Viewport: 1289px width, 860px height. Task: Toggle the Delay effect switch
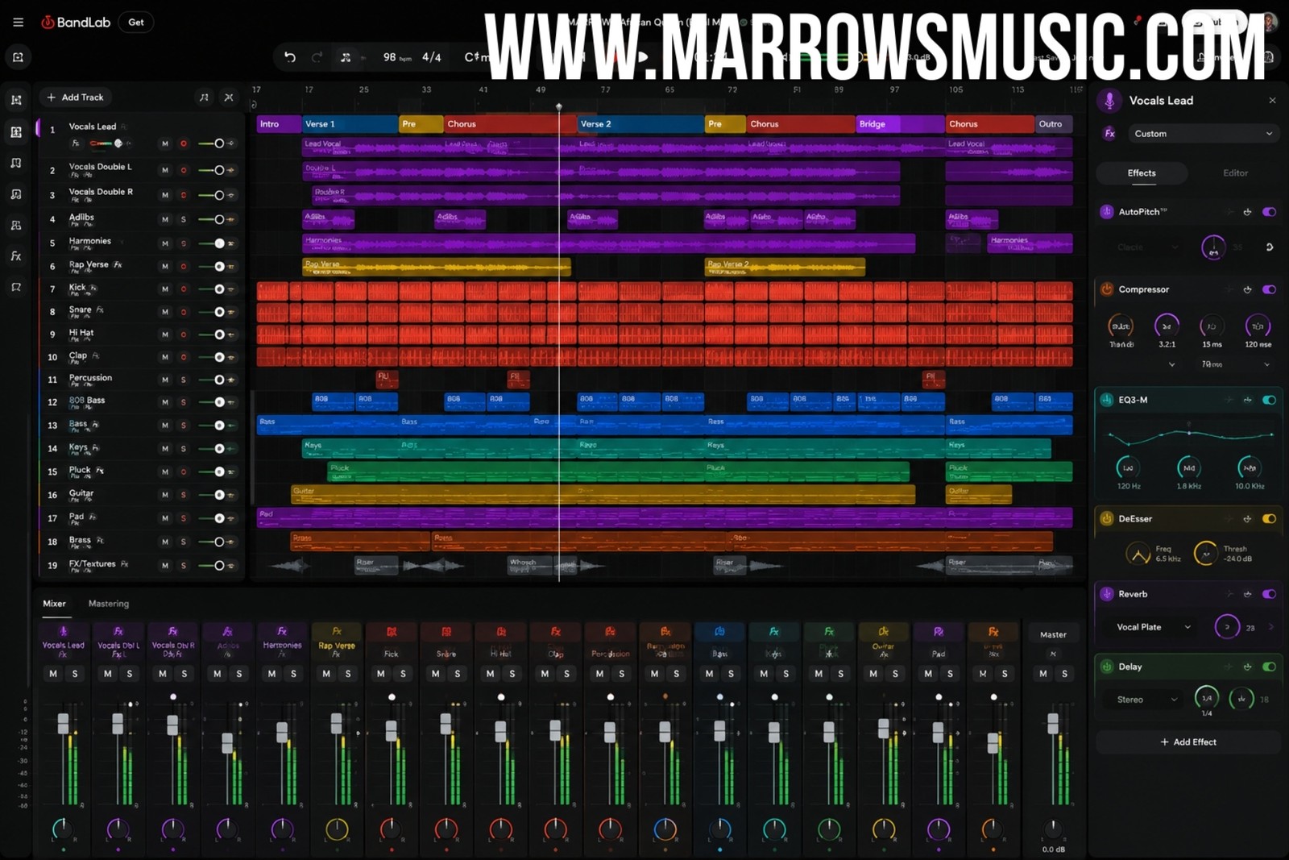click(x=1269, y=667)
